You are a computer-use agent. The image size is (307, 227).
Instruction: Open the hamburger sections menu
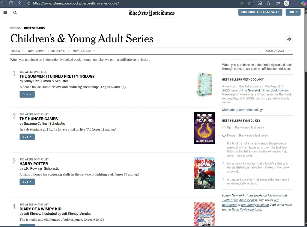pyautogui.click(x=5, y=13)
